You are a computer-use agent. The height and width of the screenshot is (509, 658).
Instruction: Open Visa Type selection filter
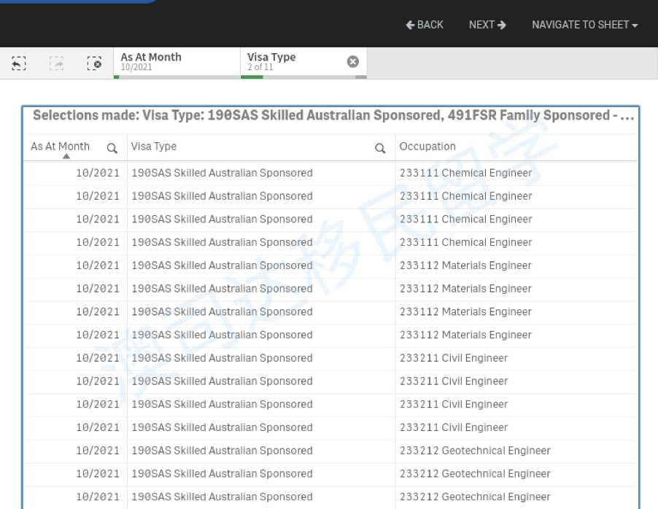(292, 61)
